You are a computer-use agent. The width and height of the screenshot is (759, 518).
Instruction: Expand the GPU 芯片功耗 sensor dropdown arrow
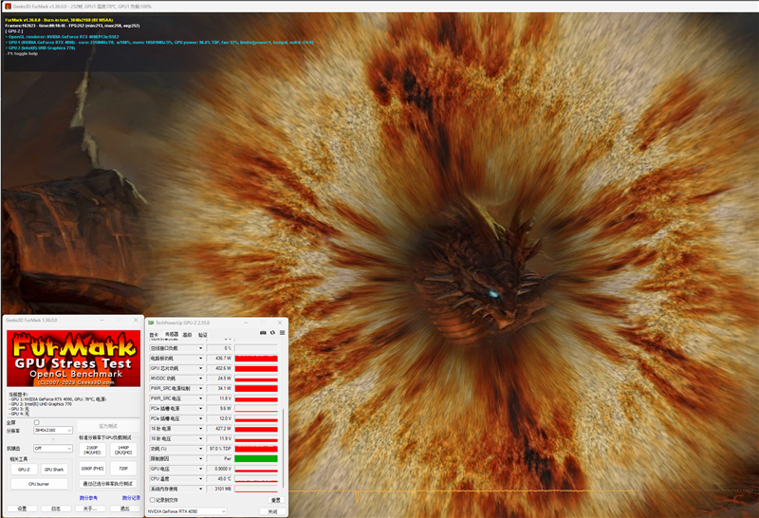[201, 368]
